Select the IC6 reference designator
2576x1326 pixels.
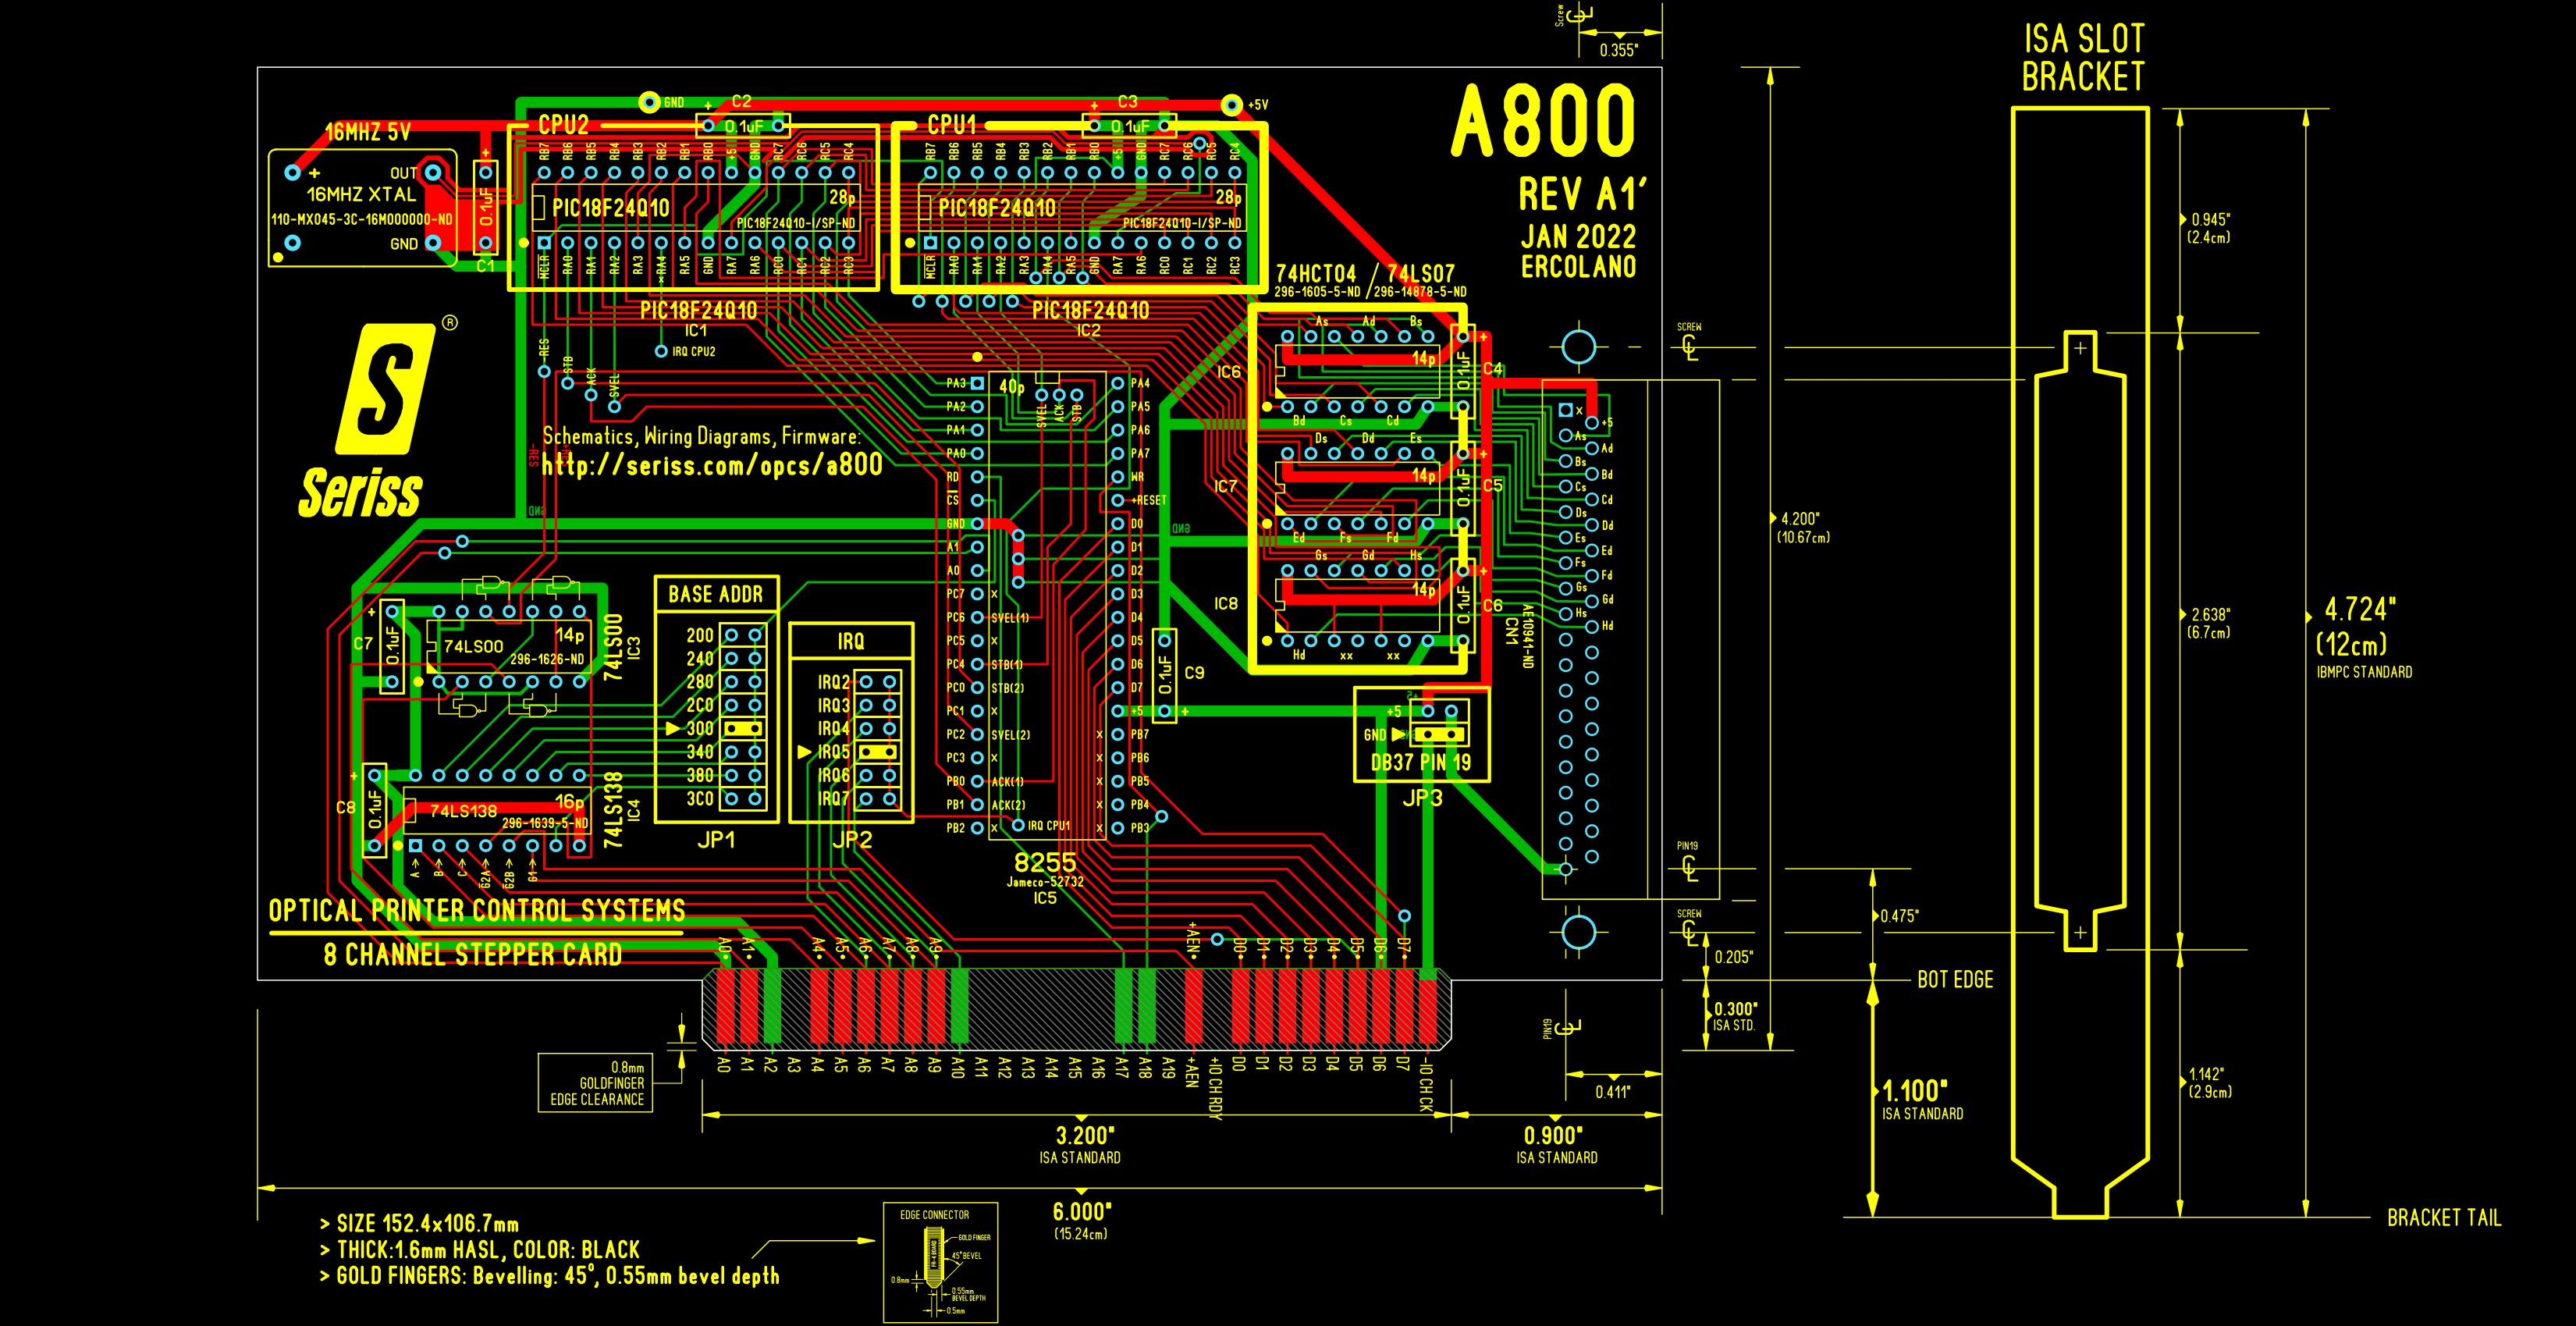pyautogui.click(x=1228, y=372)
